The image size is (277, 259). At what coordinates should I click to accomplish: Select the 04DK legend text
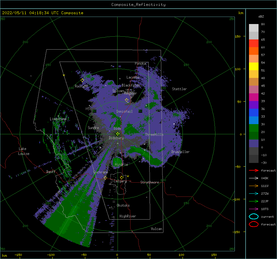(265, 178)
